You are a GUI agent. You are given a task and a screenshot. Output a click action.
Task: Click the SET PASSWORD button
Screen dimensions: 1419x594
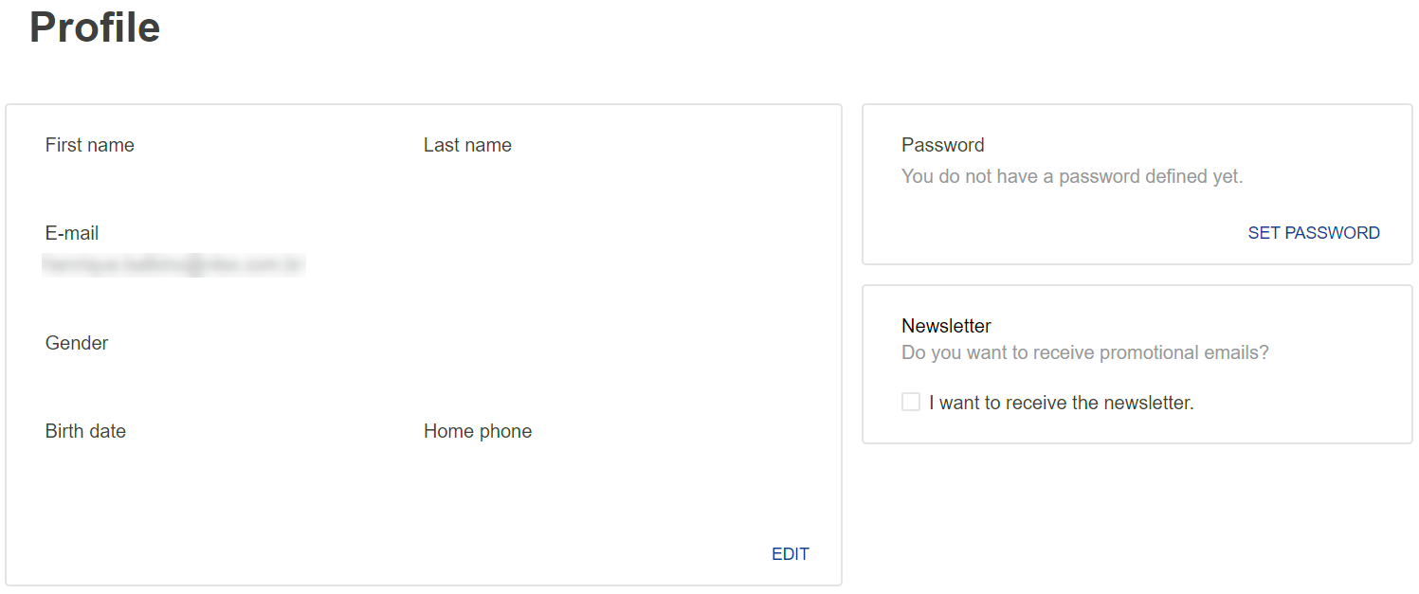(x=1313, y=233)
